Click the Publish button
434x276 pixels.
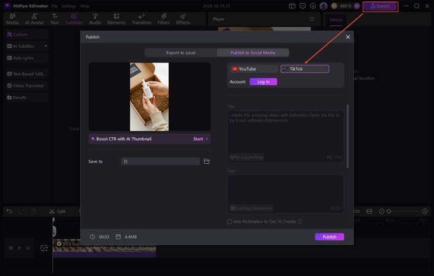click(x=330, y=237)
